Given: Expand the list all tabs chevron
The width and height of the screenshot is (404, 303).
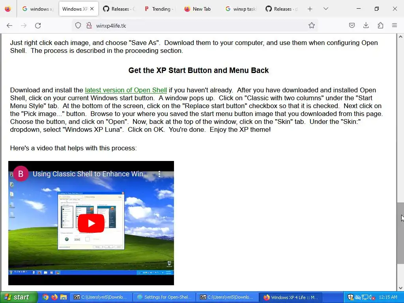Looking at the screenshot, I should pos(325,9).
